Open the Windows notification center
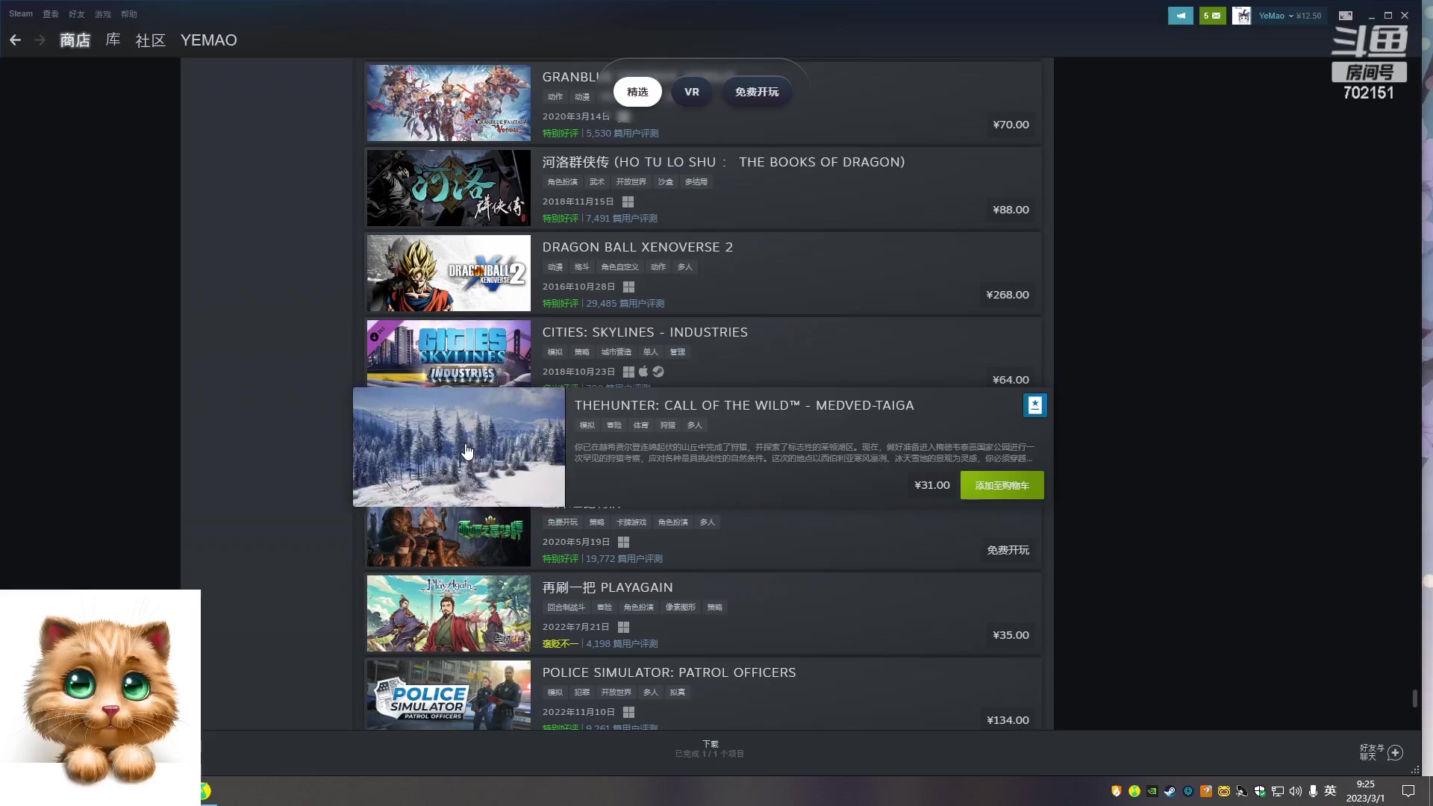This screenshot has height=806, width=1433. [1408, 791]
